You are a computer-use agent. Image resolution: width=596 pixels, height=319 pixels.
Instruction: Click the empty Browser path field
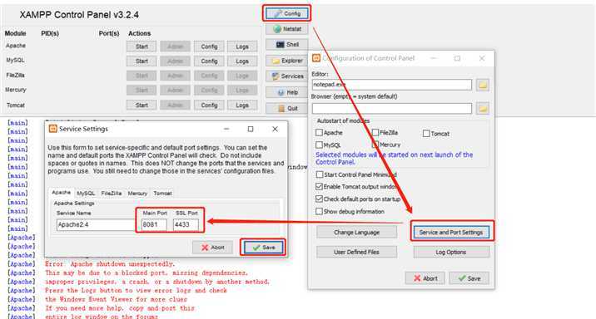392,109
